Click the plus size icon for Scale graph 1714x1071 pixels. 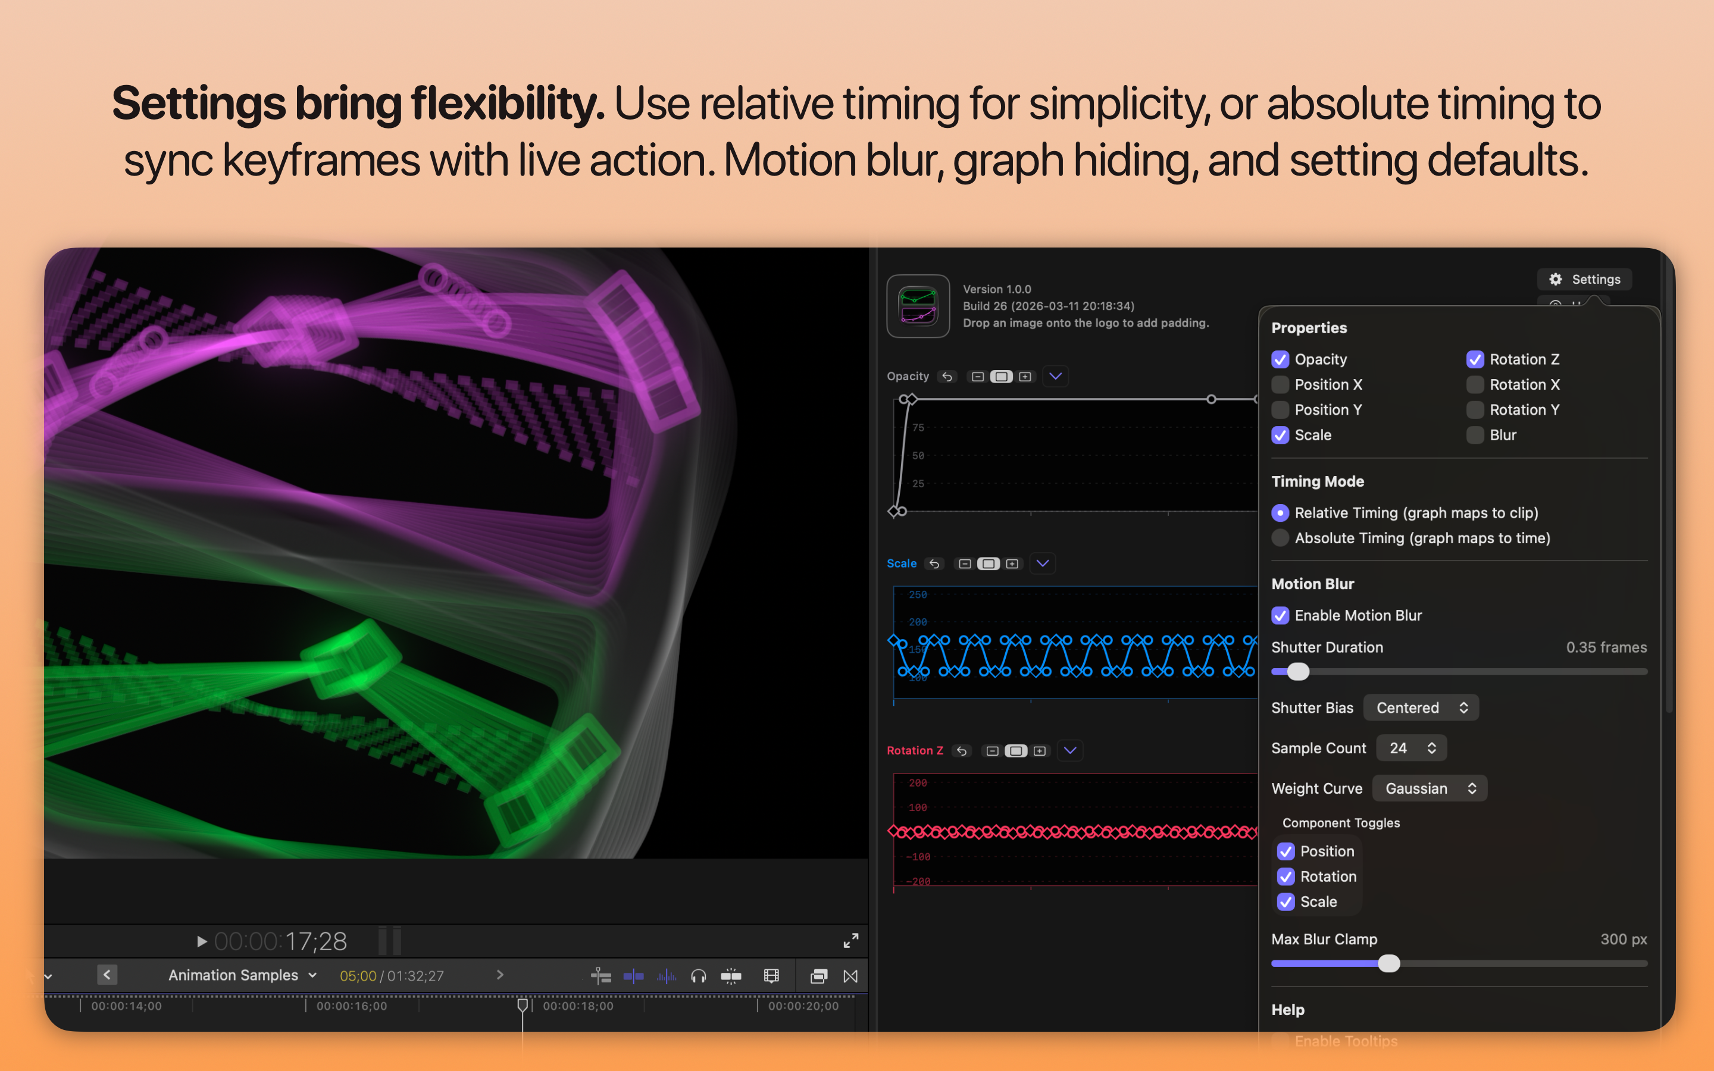1012,564
